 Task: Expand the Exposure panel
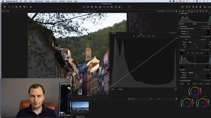click(x=179, y=27)
